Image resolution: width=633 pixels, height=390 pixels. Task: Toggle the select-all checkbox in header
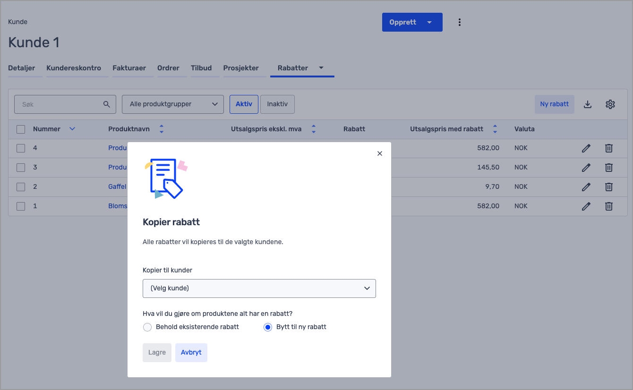point(21,129)
